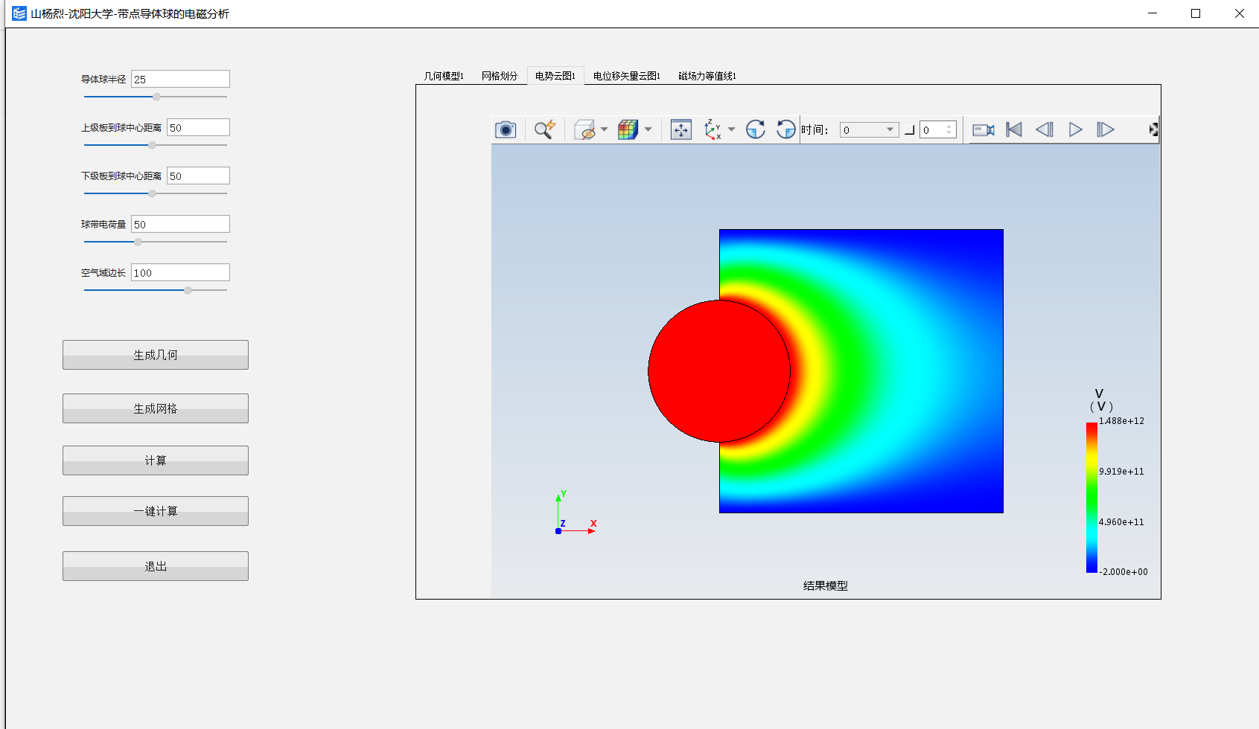Click the 一键计算 button

156,511
